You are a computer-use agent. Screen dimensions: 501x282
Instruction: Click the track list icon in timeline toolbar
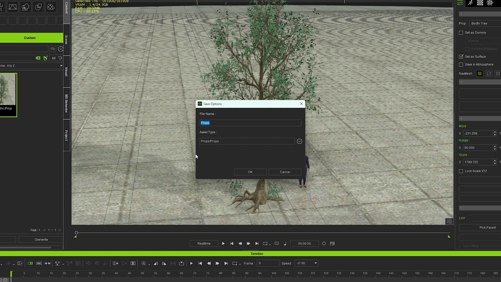pos(20,263)
